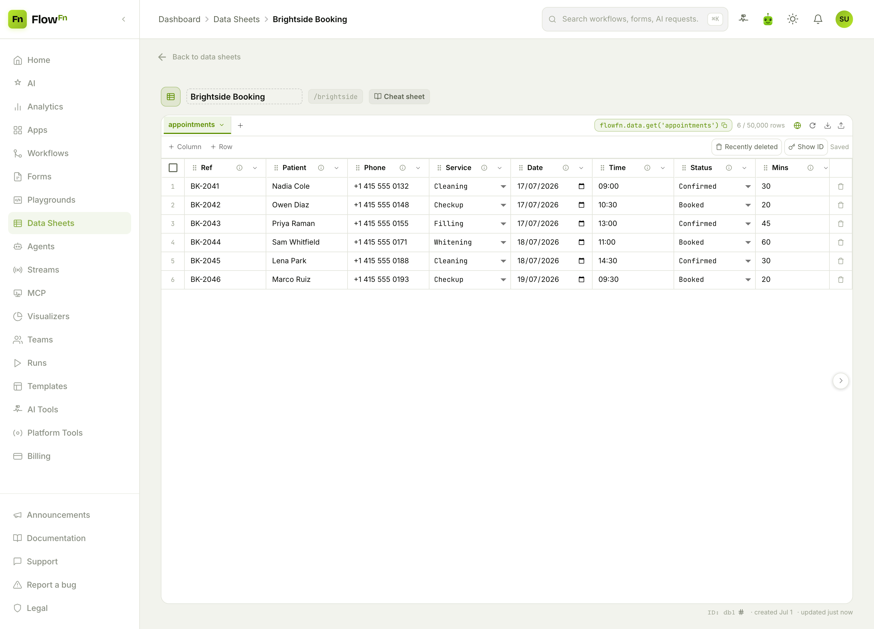
Task: Open Agents in the sidebar
Action: (69, 247)
